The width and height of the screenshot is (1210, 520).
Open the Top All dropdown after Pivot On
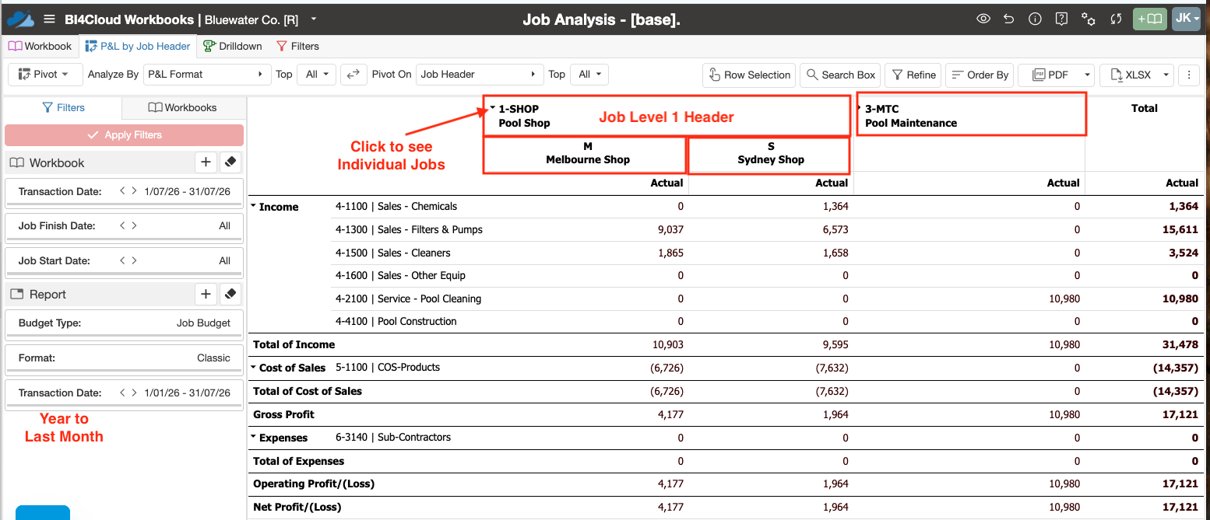589,75
